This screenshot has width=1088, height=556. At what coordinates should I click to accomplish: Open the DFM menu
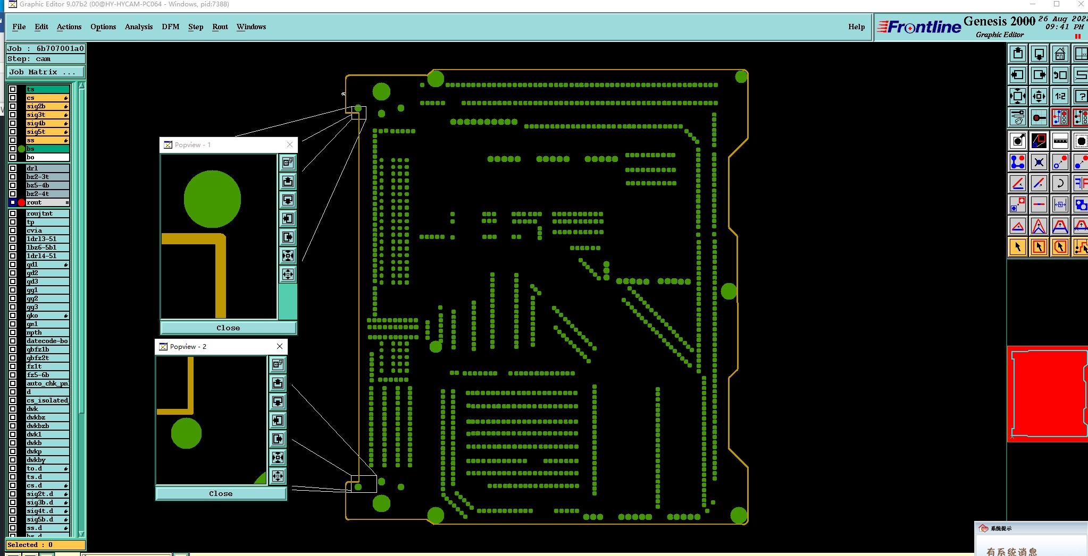[171, 27]
